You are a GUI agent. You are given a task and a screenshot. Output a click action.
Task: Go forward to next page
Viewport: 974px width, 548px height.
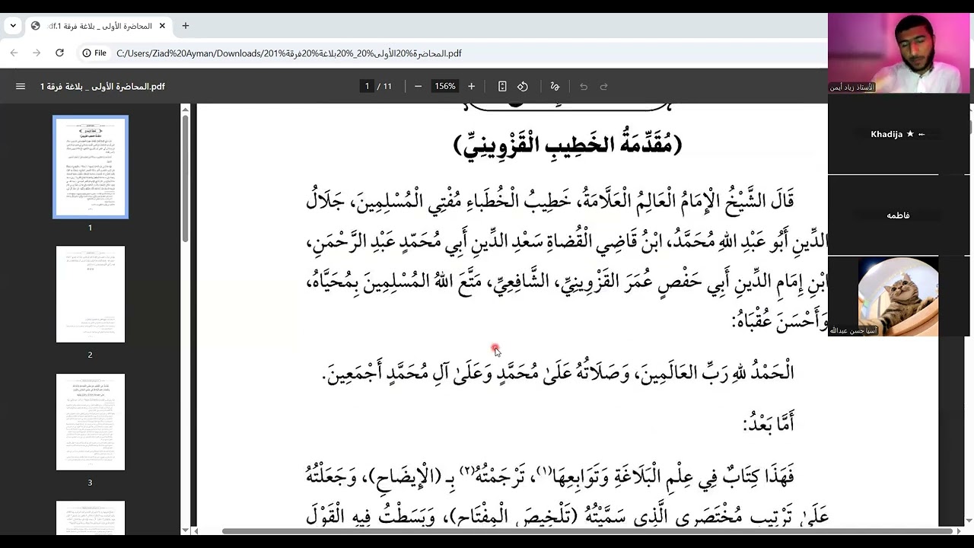(x=37, y=53)
